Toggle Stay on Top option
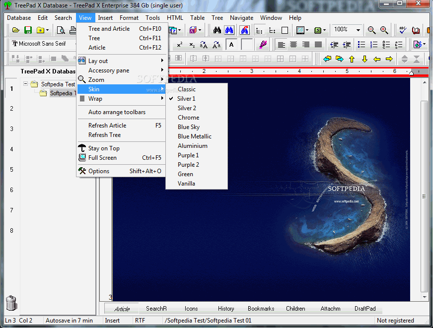The image size is (433, 328). point(121,148)
